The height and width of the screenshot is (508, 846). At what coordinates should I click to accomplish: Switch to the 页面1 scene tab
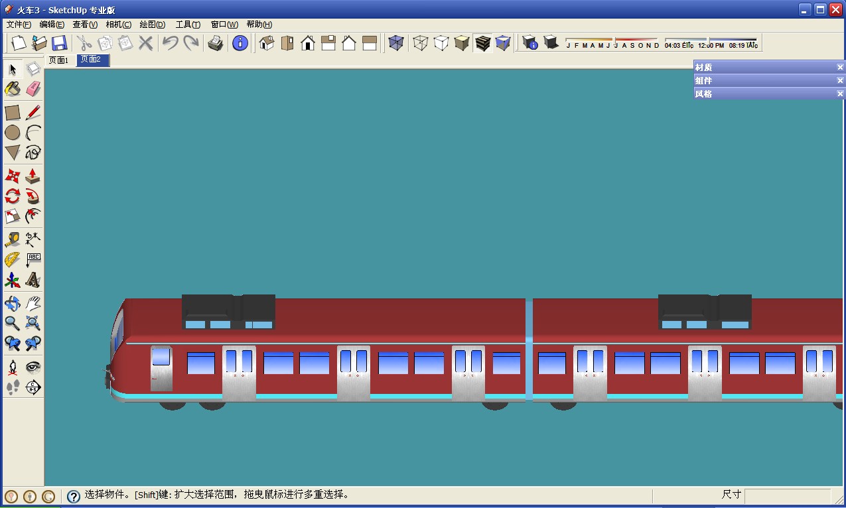(x=58, y=60)
